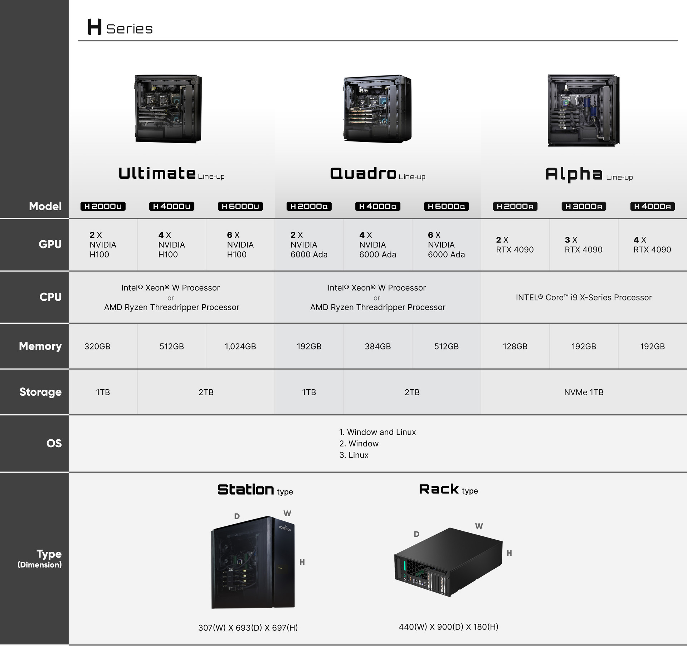Click the H Series page heading
The width and height of the screenshot is (687, 646).
pyautogui.click(x=120, y=27)
